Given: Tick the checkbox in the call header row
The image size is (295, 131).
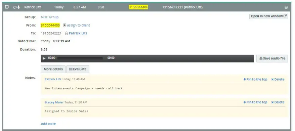Looking at the screenshot, I should tap(7, 7).
